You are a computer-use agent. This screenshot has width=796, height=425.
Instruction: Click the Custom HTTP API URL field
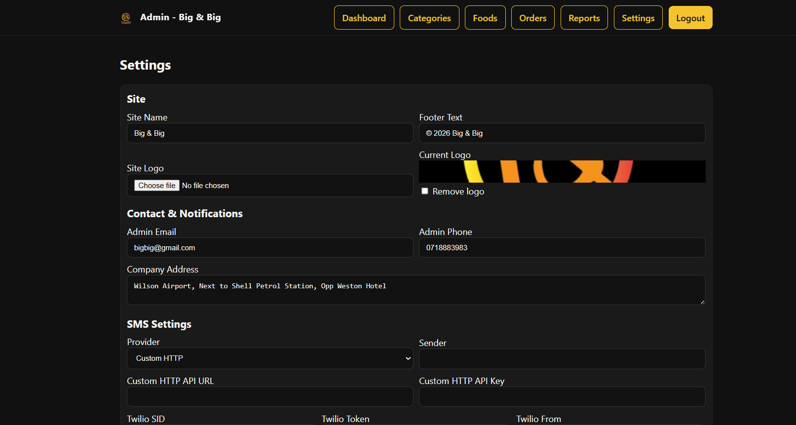270,397
